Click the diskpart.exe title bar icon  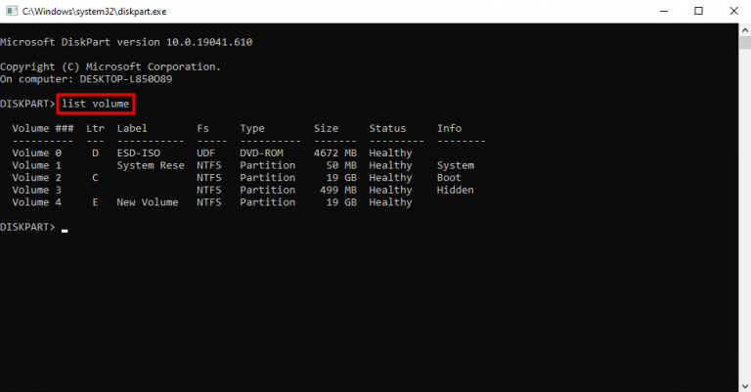[12, 11]
